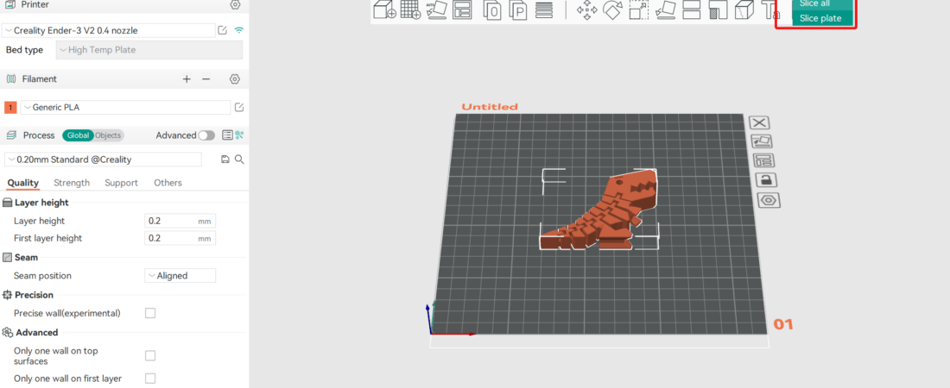
Task: Click the lock icon beside the plate
Action: coord(768,180)
